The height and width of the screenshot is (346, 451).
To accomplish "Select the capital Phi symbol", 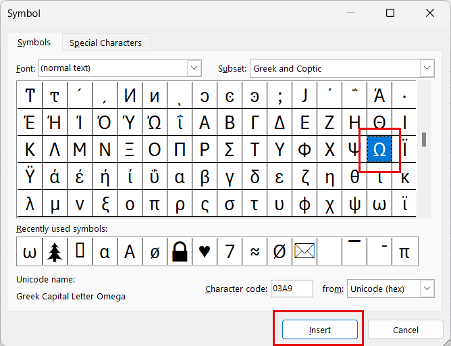I will coord(304,149).
